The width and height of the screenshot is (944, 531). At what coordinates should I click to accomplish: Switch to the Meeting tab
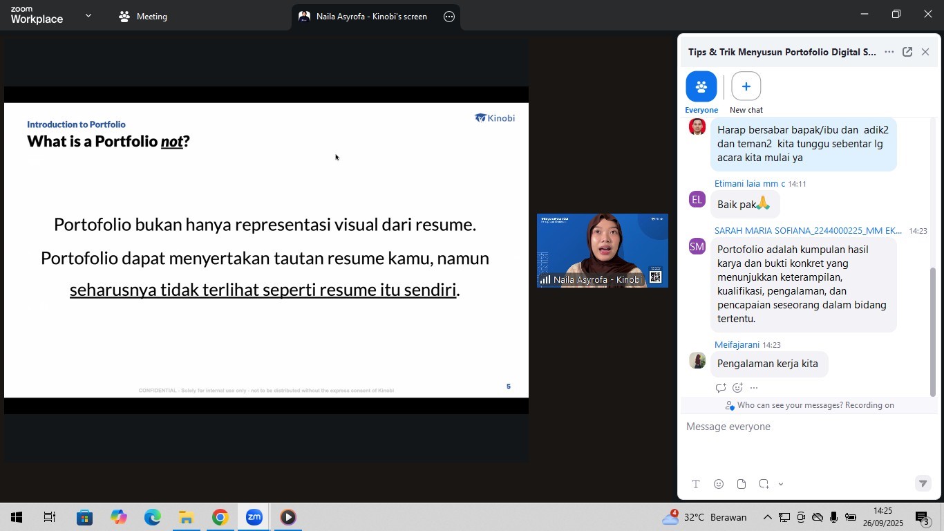[143, 17]
